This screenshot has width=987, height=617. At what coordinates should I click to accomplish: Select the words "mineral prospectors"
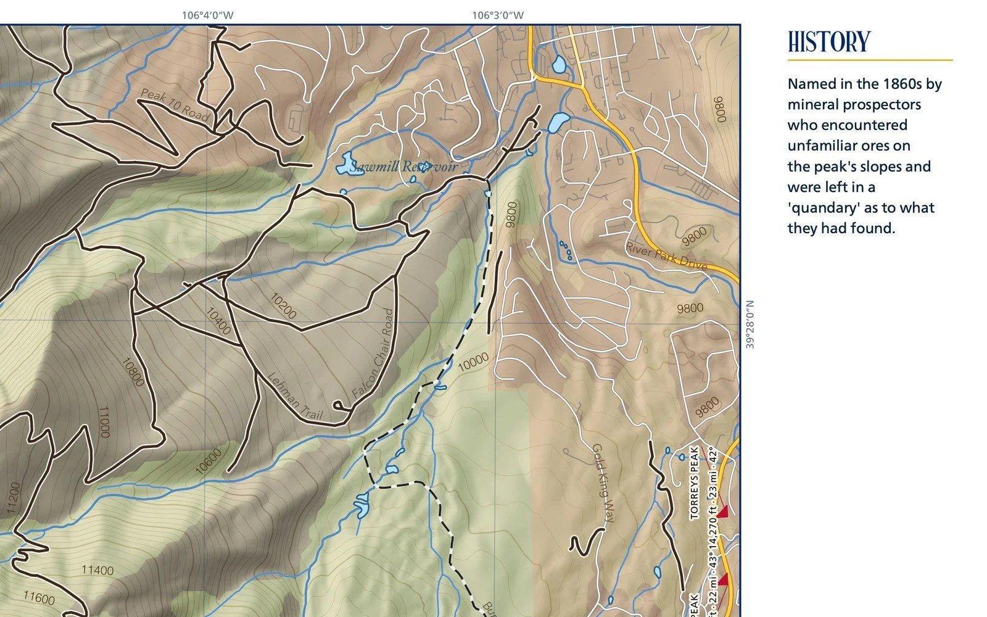click(x=854, y=104)
